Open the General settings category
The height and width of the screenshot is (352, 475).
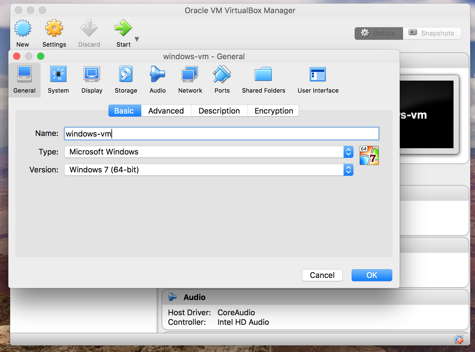(24, 80)
